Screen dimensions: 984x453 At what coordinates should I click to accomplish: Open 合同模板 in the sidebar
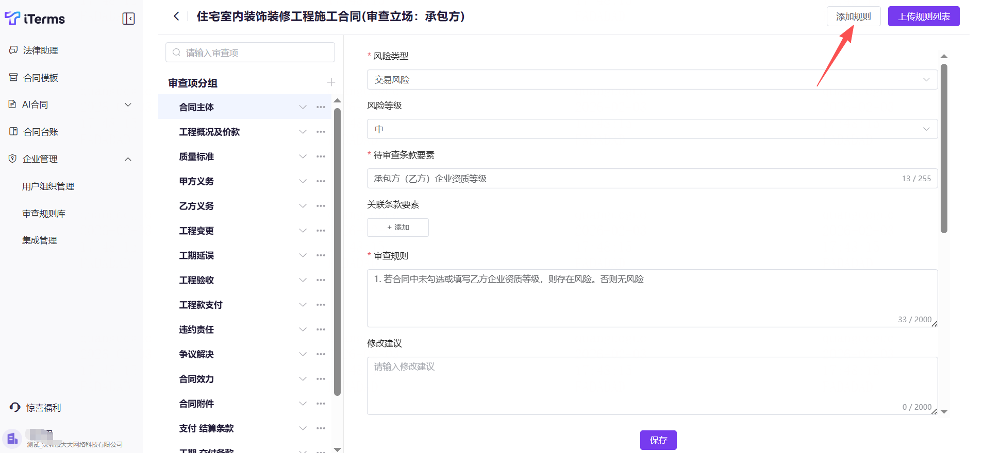pyautogui.click(x=41, y=78)
